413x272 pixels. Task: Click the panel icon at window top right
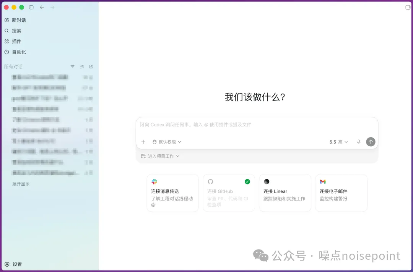pos(408,7)
